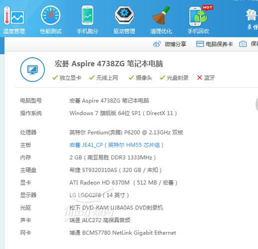Click the 光驱 label
This screenshot has height=249, width=258.
click(x=25, y=208)
